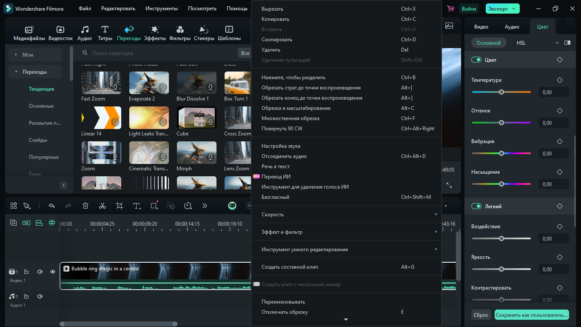Click the shopping cart icon

tap(450, 9)
